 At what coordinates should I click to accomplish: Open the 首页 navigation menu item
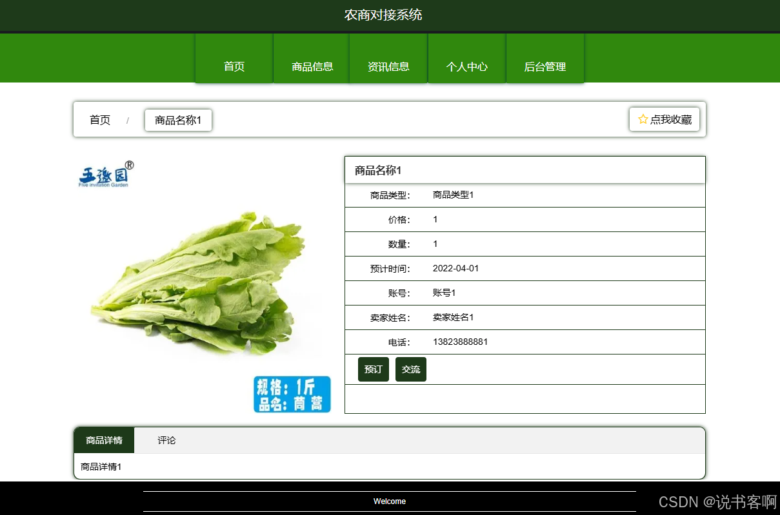234,59
